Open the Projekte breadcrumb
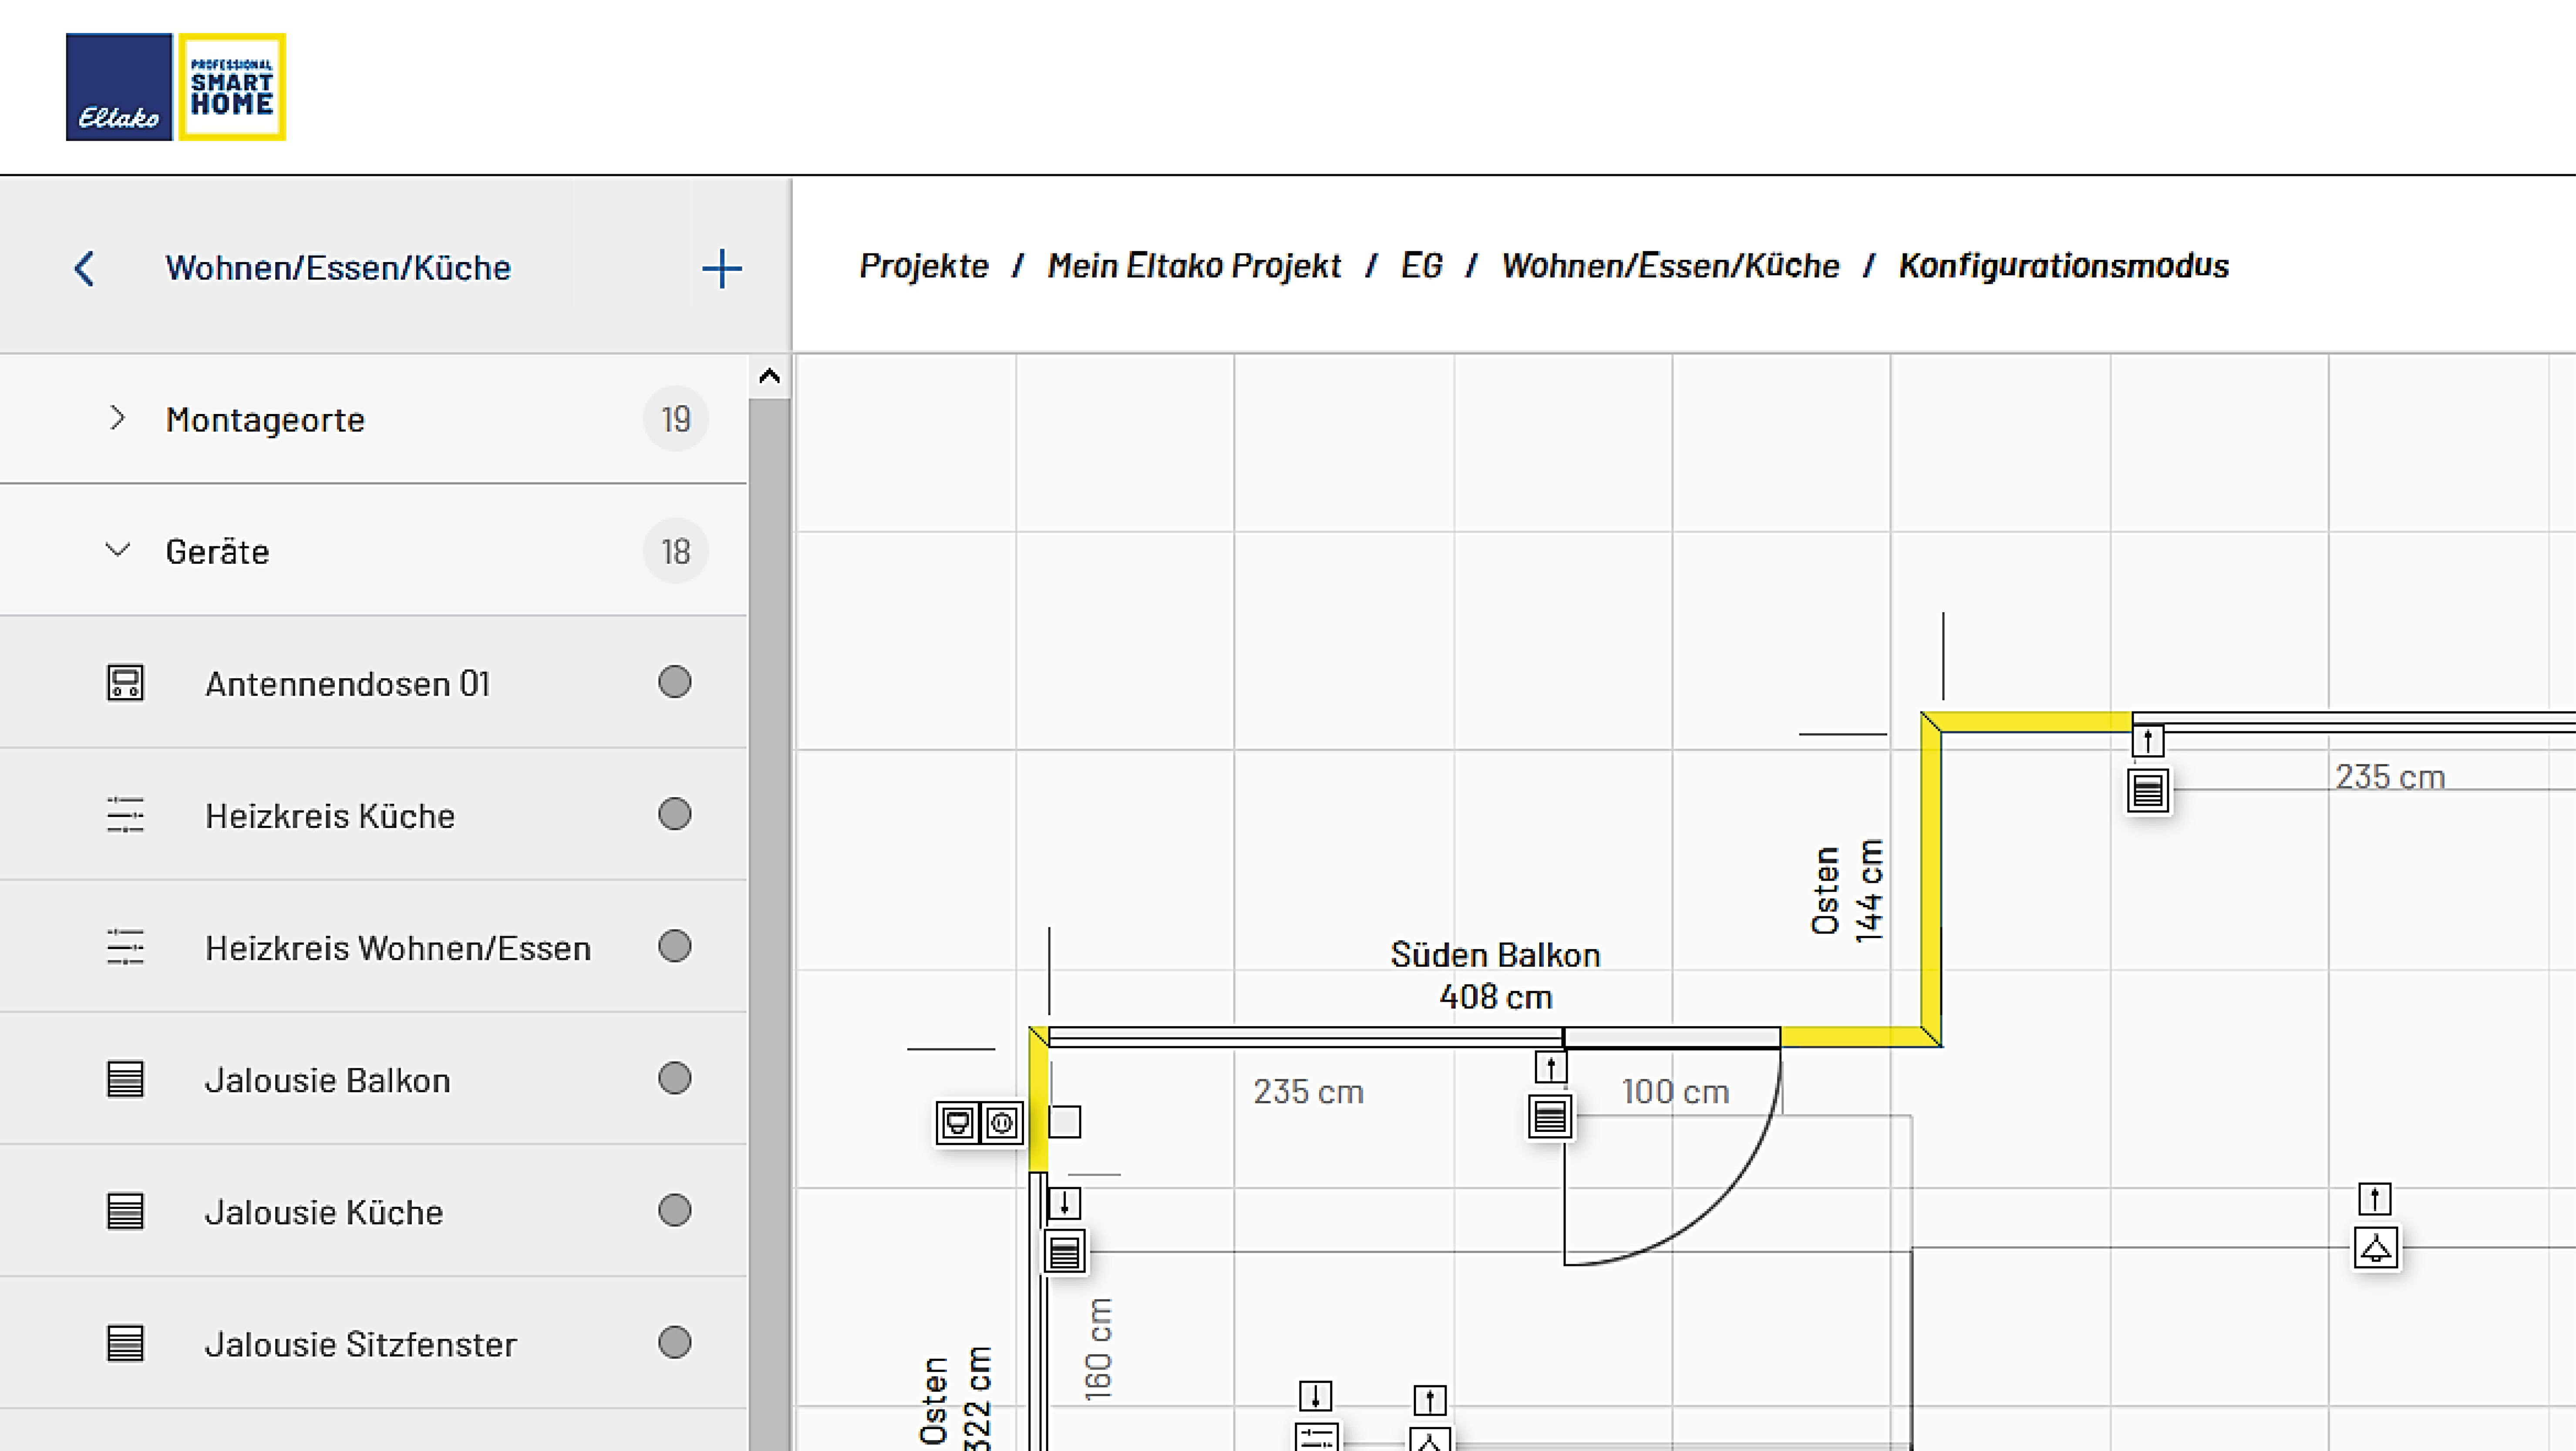2576x1451 pixels. [x=923, y=266]
